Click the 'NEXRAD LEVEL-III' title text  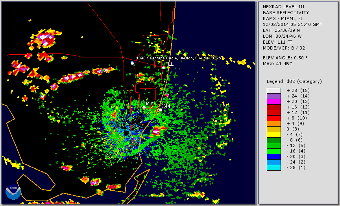[x=284, y=7]
